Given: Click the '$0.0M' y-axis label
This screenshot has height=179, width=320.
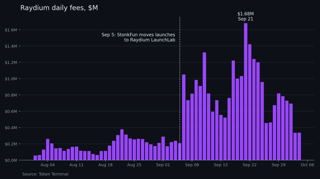Looking at the screenshot, I should click(11, 160).
